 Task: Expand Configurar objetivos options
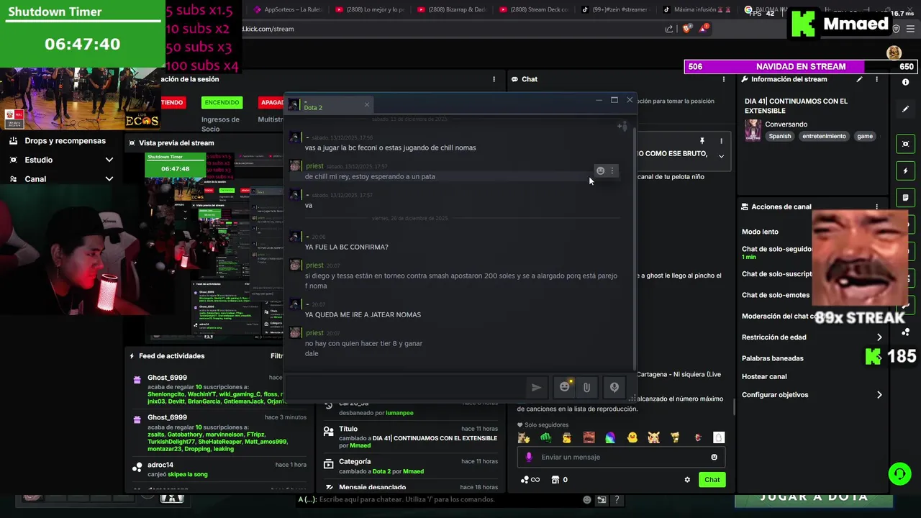coord(879,395)
